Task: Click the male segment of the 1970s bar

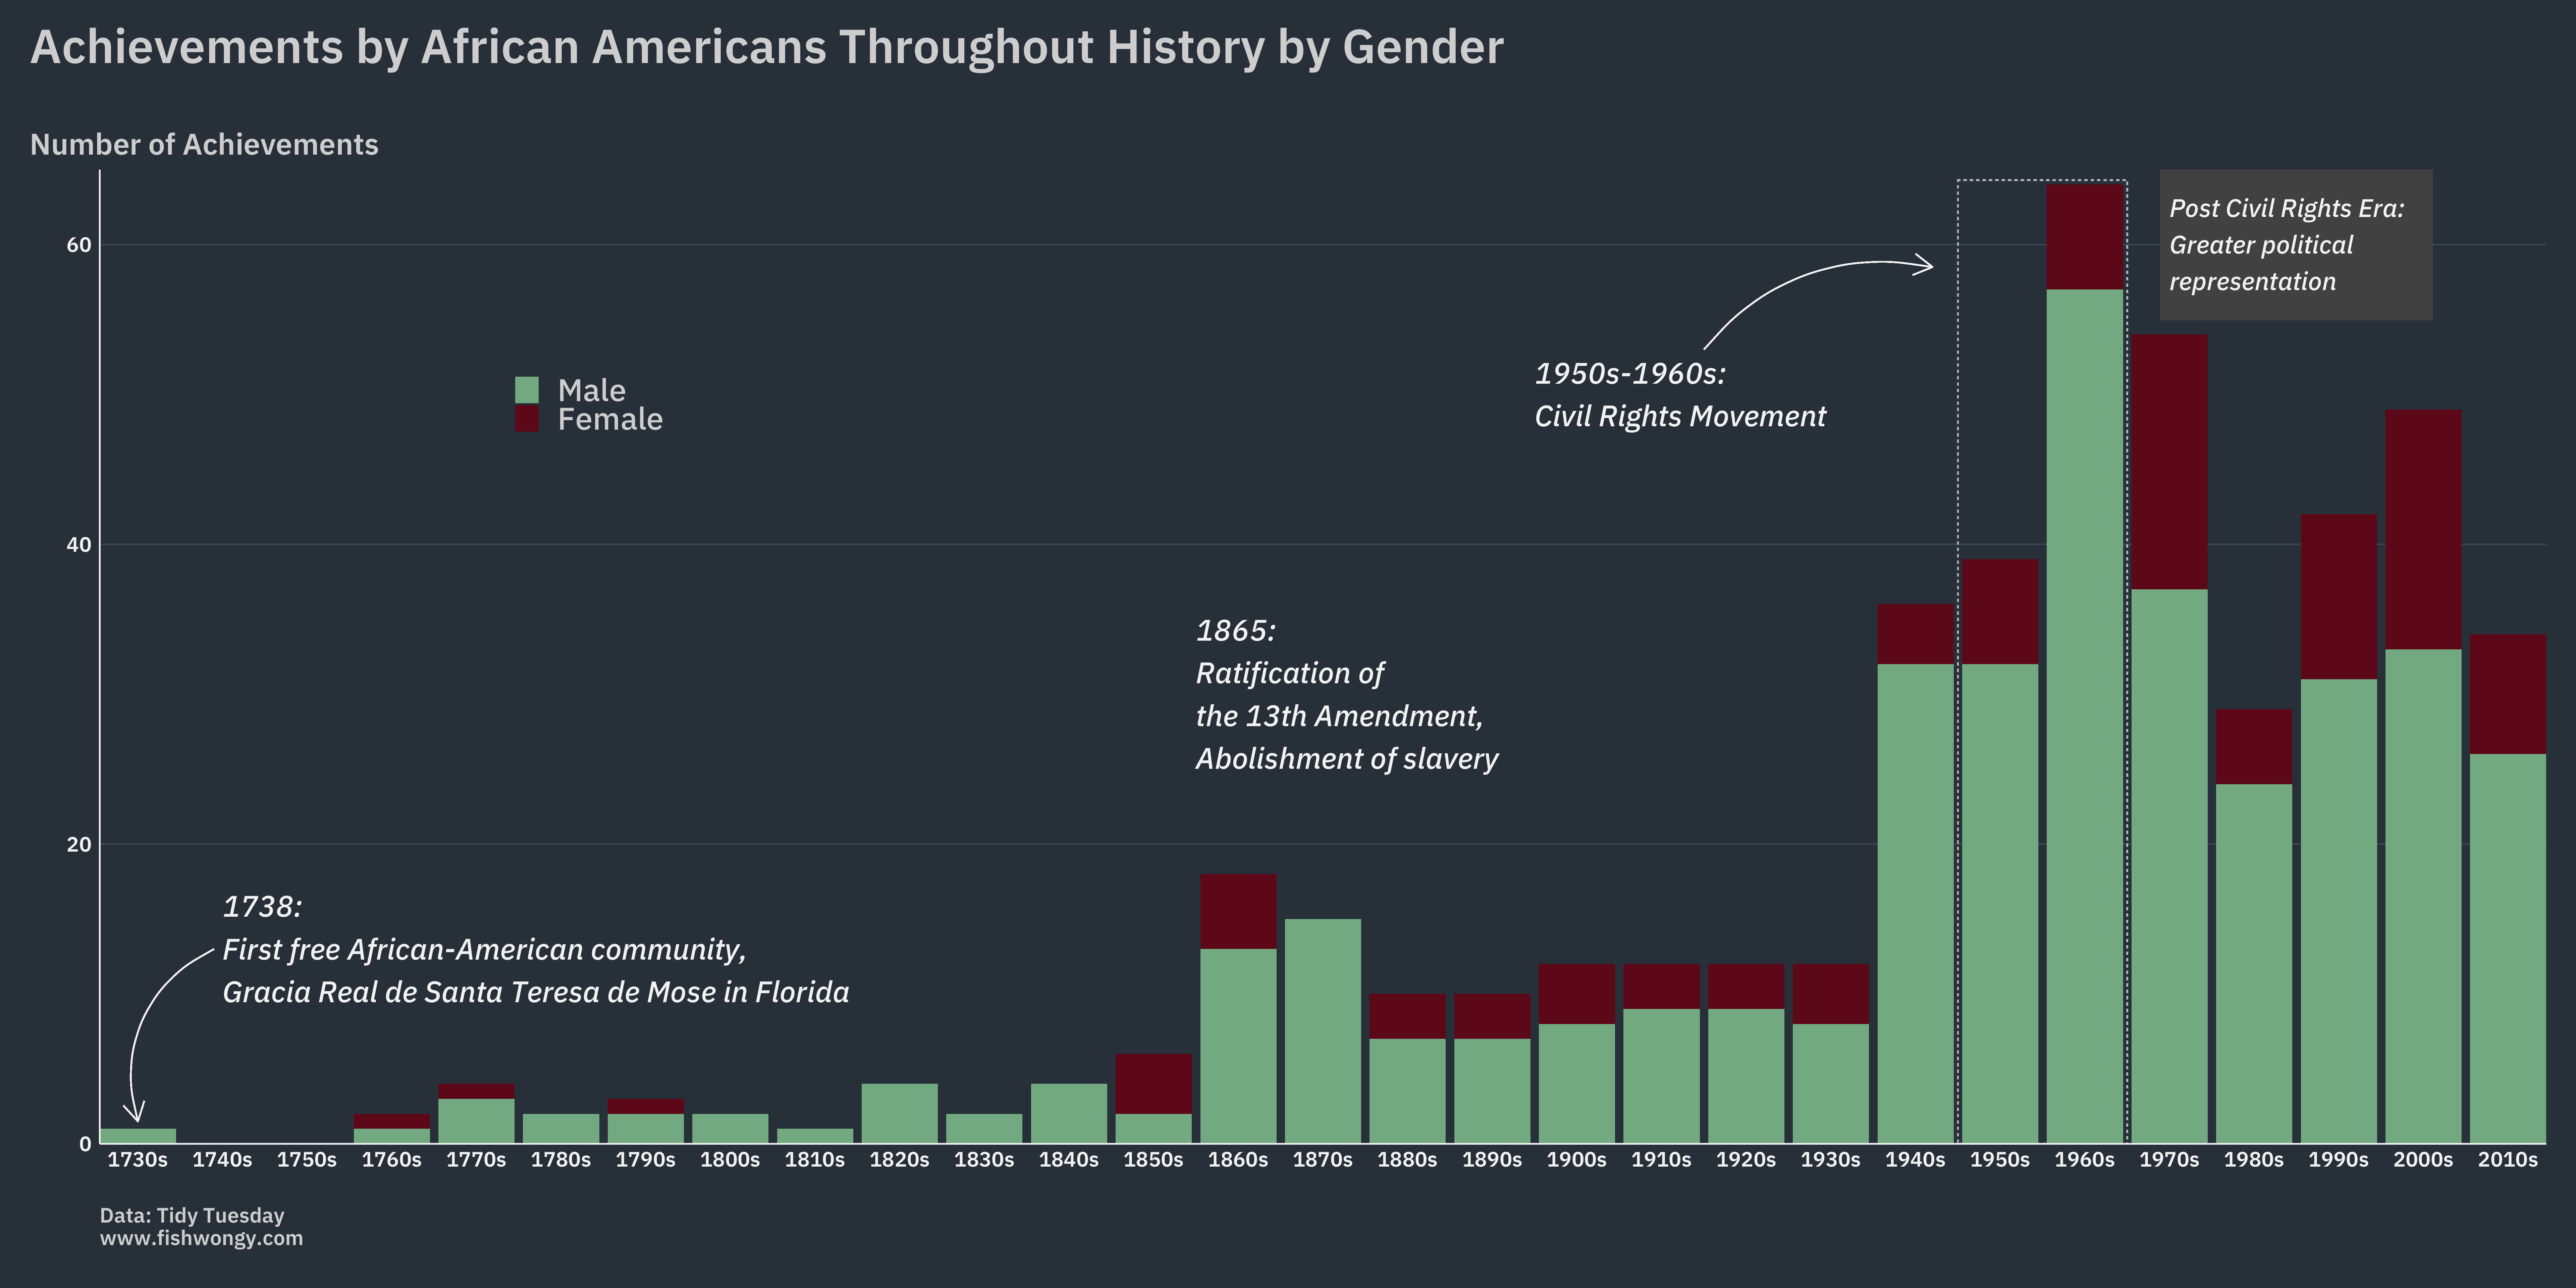Action: coord(2169,866)
